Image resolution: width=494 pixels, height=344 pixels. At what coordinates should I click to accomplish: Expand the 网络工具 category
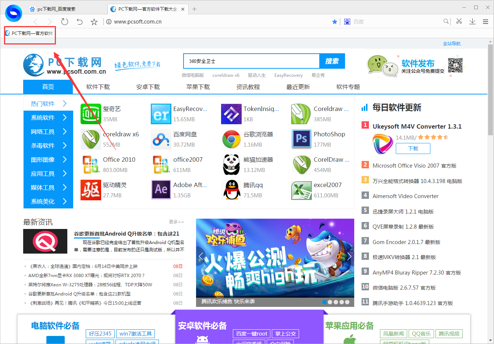48,132
